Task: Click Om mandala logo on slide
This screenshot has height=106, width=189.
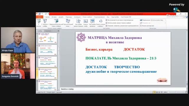Action: [x=81, y=37]
